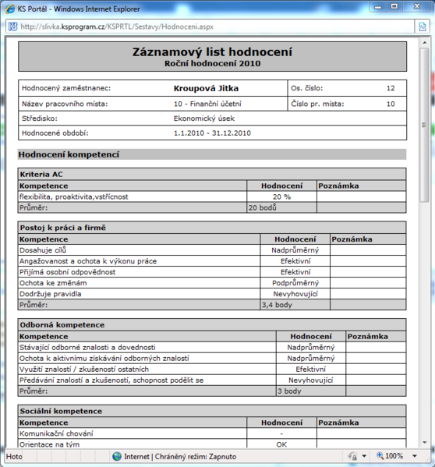Click the Internet Explorer logo in title bar
Viewport: 435px width, 467px height.
[10, 9]
